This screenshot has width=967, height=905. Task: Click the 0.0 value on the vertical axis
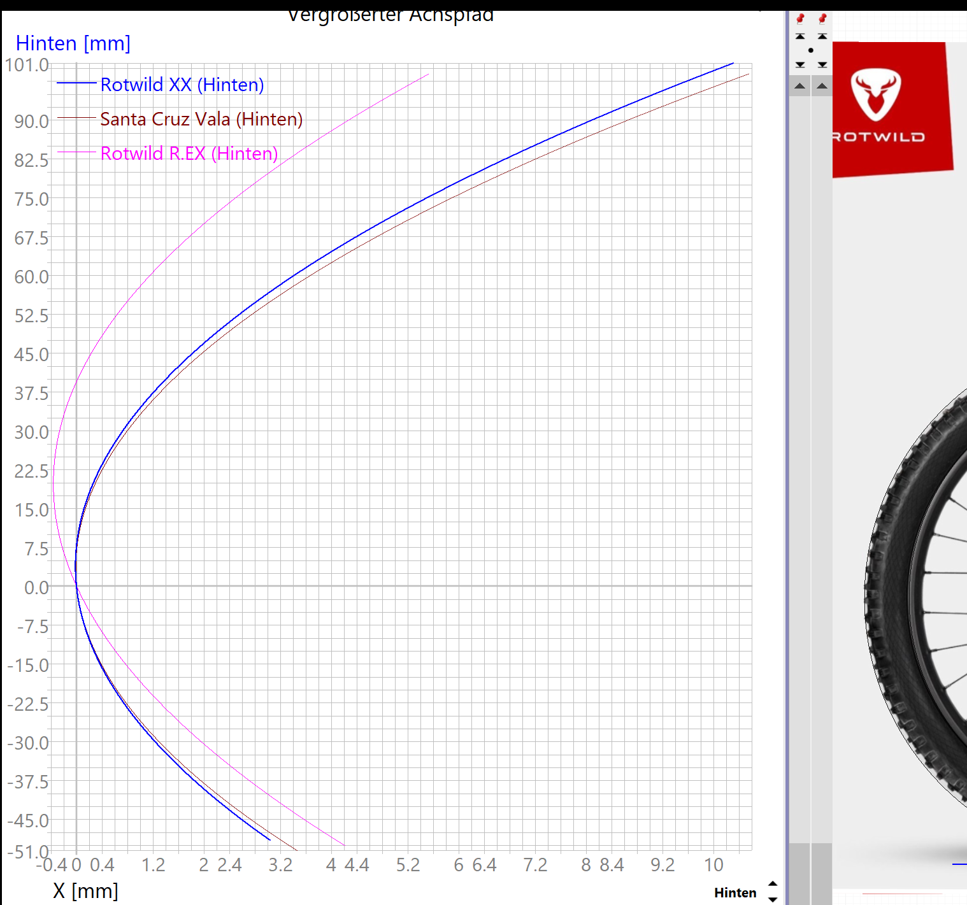[36, 587]
